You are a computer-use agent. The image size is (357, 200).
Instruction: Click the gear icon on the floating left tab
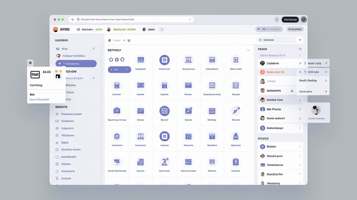pos(30,63)
